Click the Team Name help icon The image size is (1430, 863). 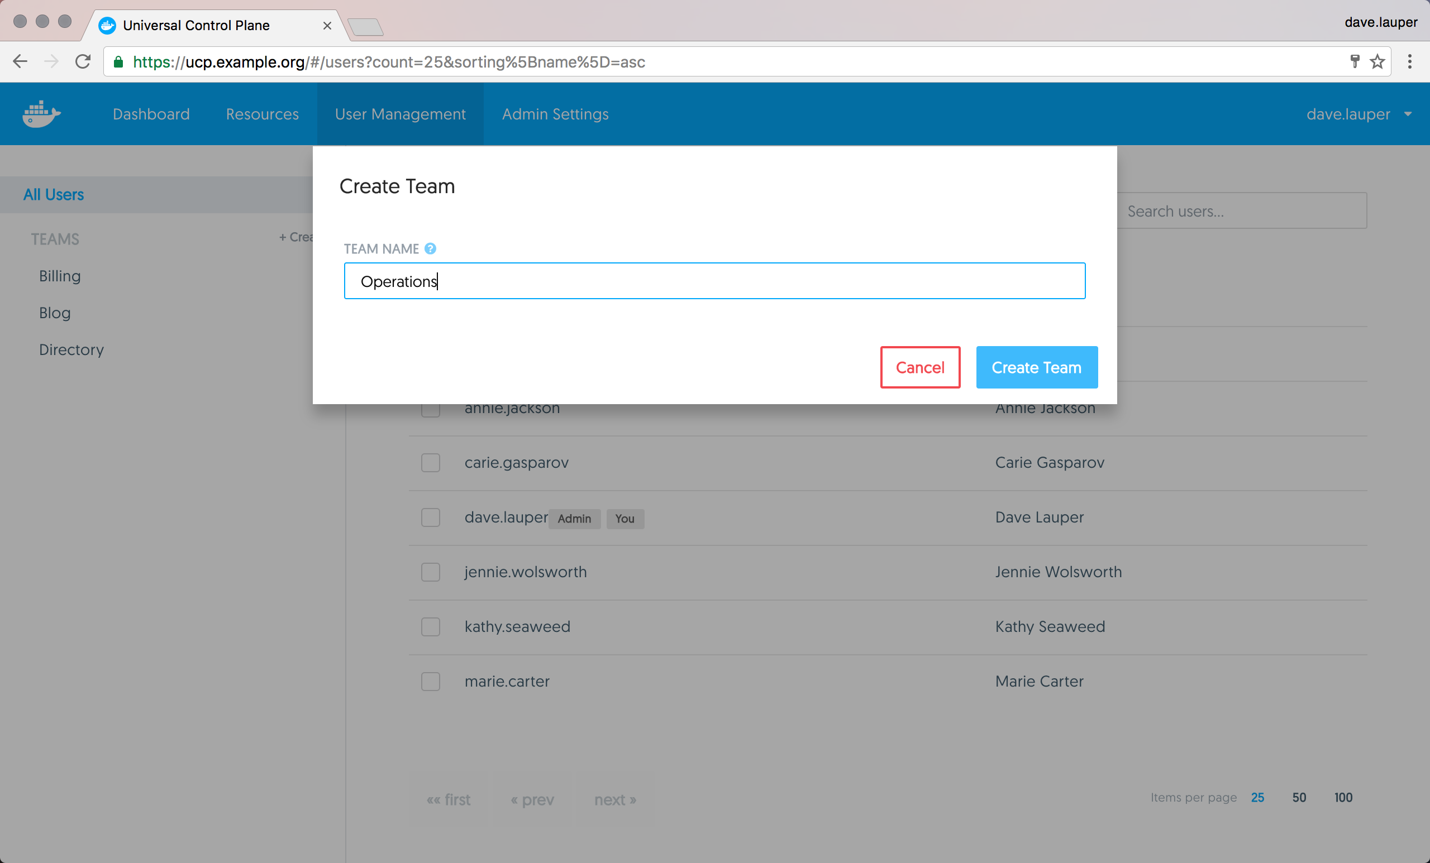(x=430, y=249)
